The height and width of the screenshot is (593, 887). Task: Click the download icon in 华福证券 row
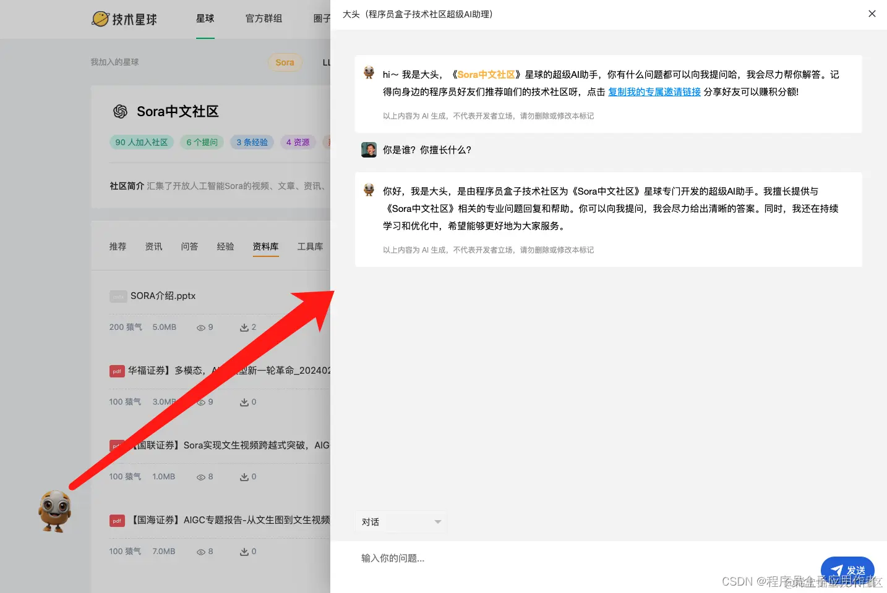(x=244, y=402)
